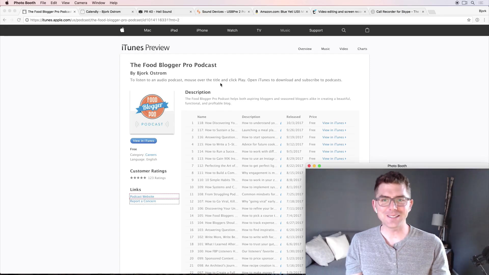This screenshot has width=489, height=275.
Task: Click the site info icon in address bar
Action: point(27,20)
